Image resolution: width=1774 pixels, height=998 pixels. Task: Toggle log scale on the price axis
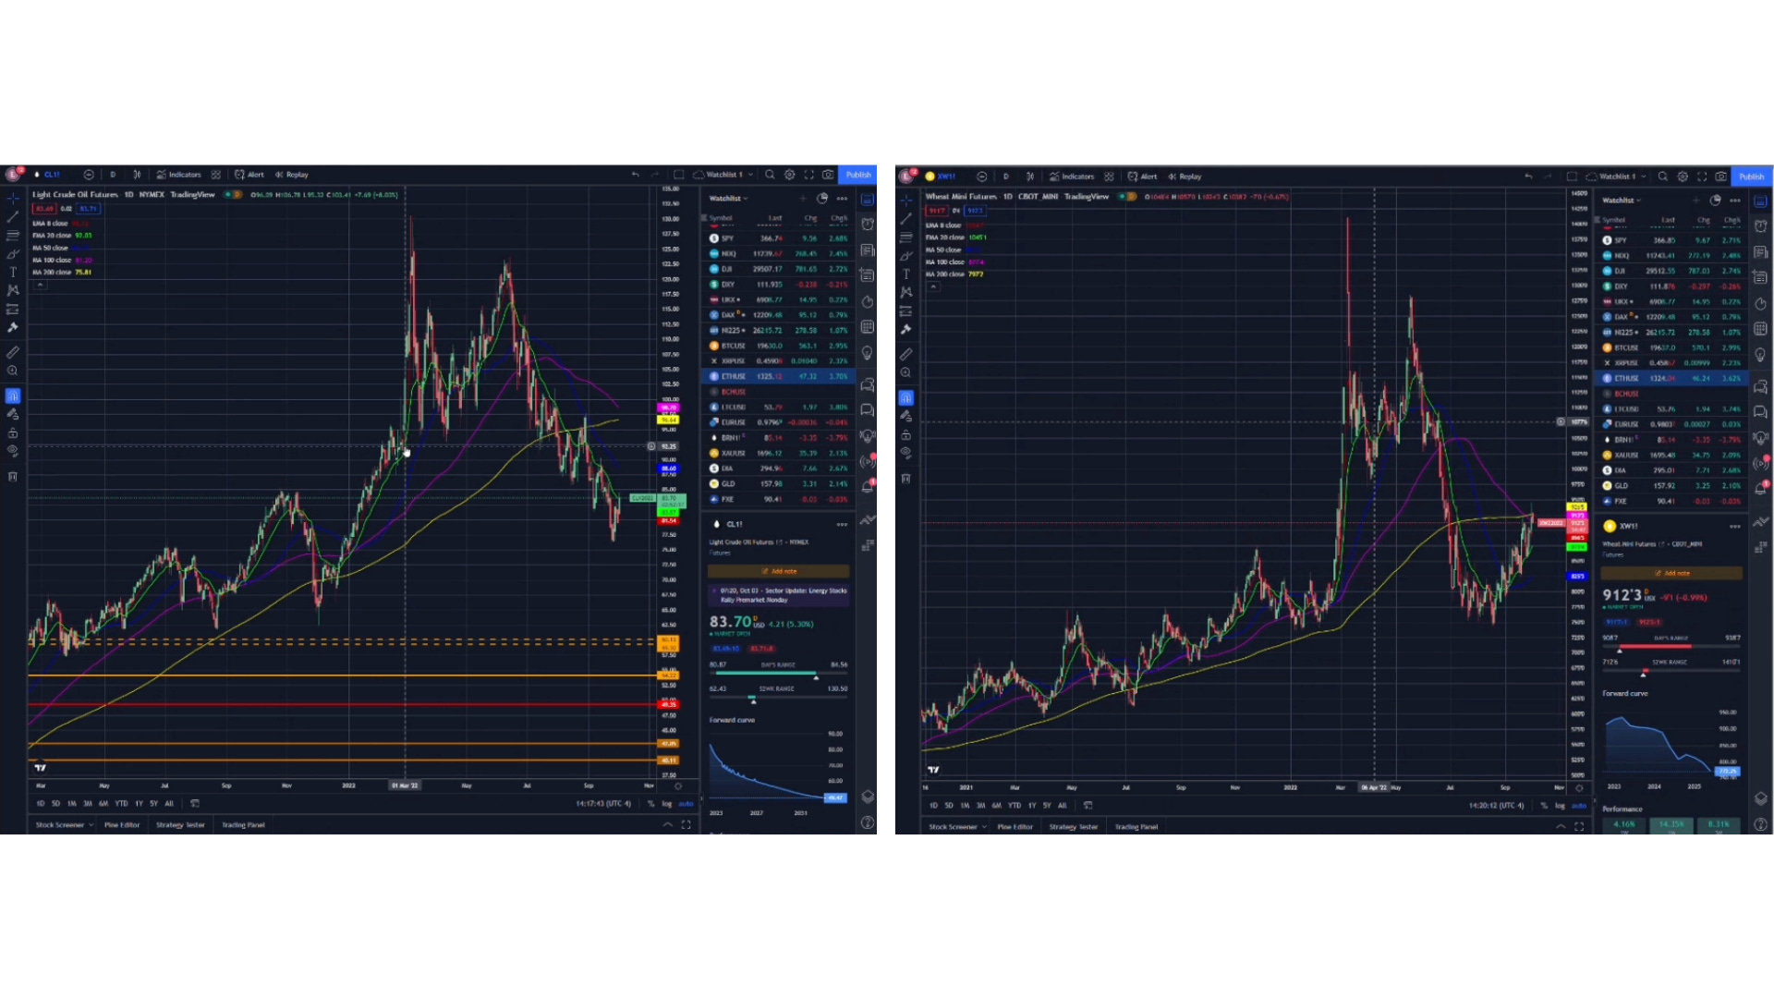pos(668,803)
